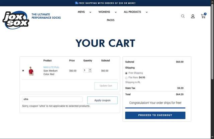Click the red polo product thumbnail

(31, 71)
